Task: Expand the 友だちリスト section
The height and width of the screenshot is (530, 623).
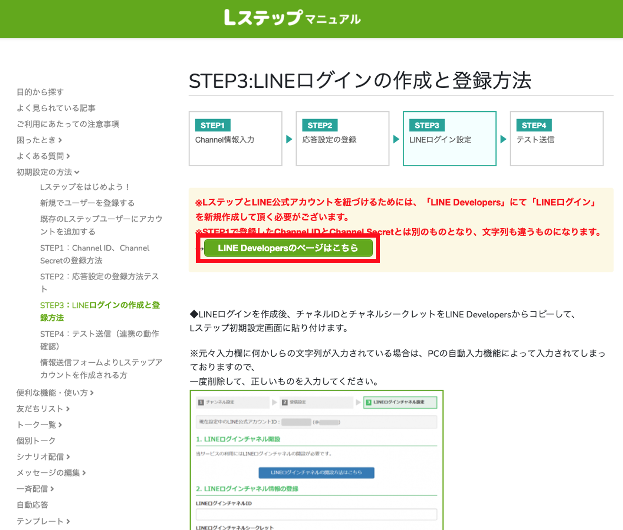Action: pyautogui.click(x=43, y=409)
